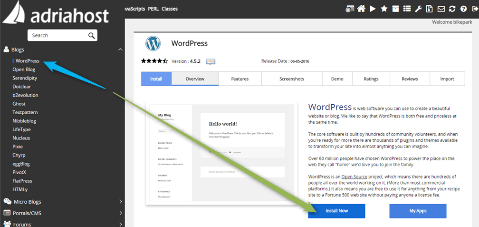
Task: Select eggBlog in the sidebar
Action: [x=21, y=164]
